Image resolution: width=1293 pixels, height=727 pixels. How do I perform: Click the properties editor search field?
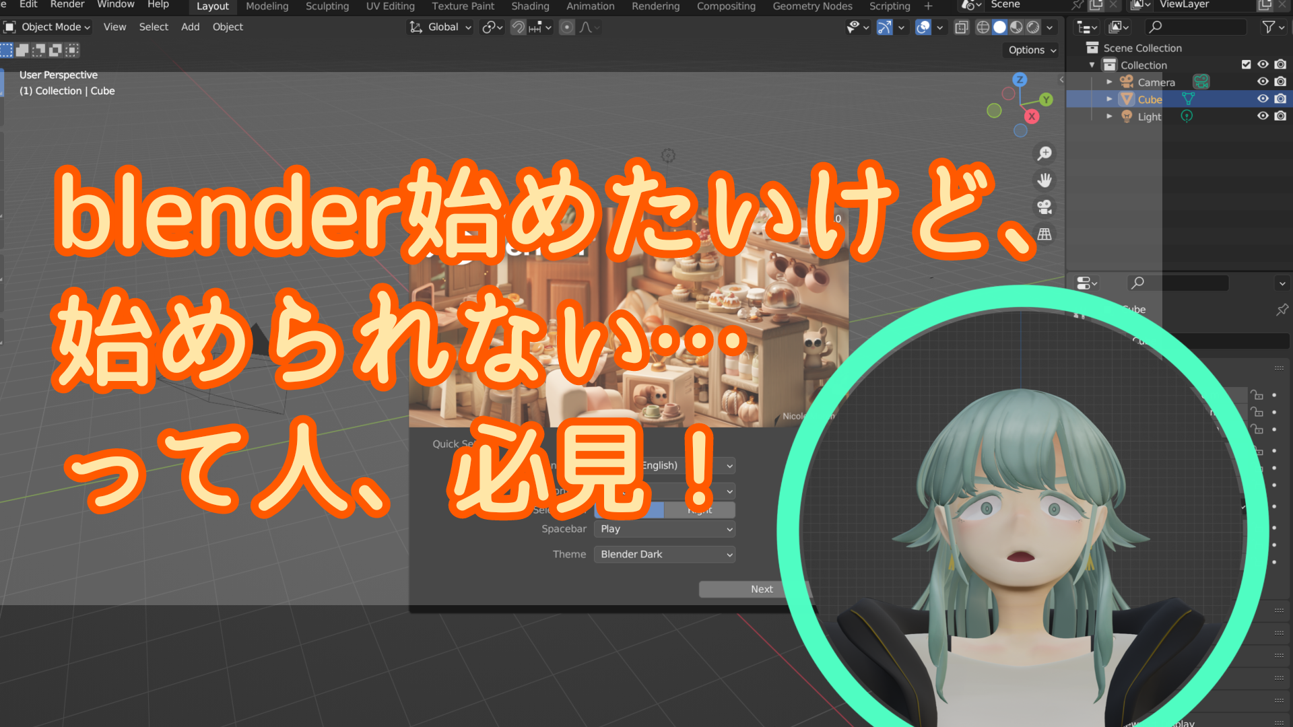[1179, 283]
